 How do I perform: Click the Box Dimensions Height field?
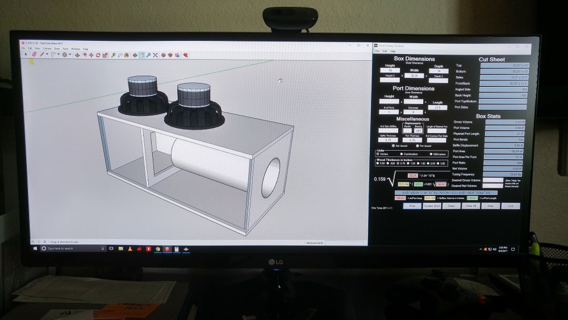click(390, 70)
